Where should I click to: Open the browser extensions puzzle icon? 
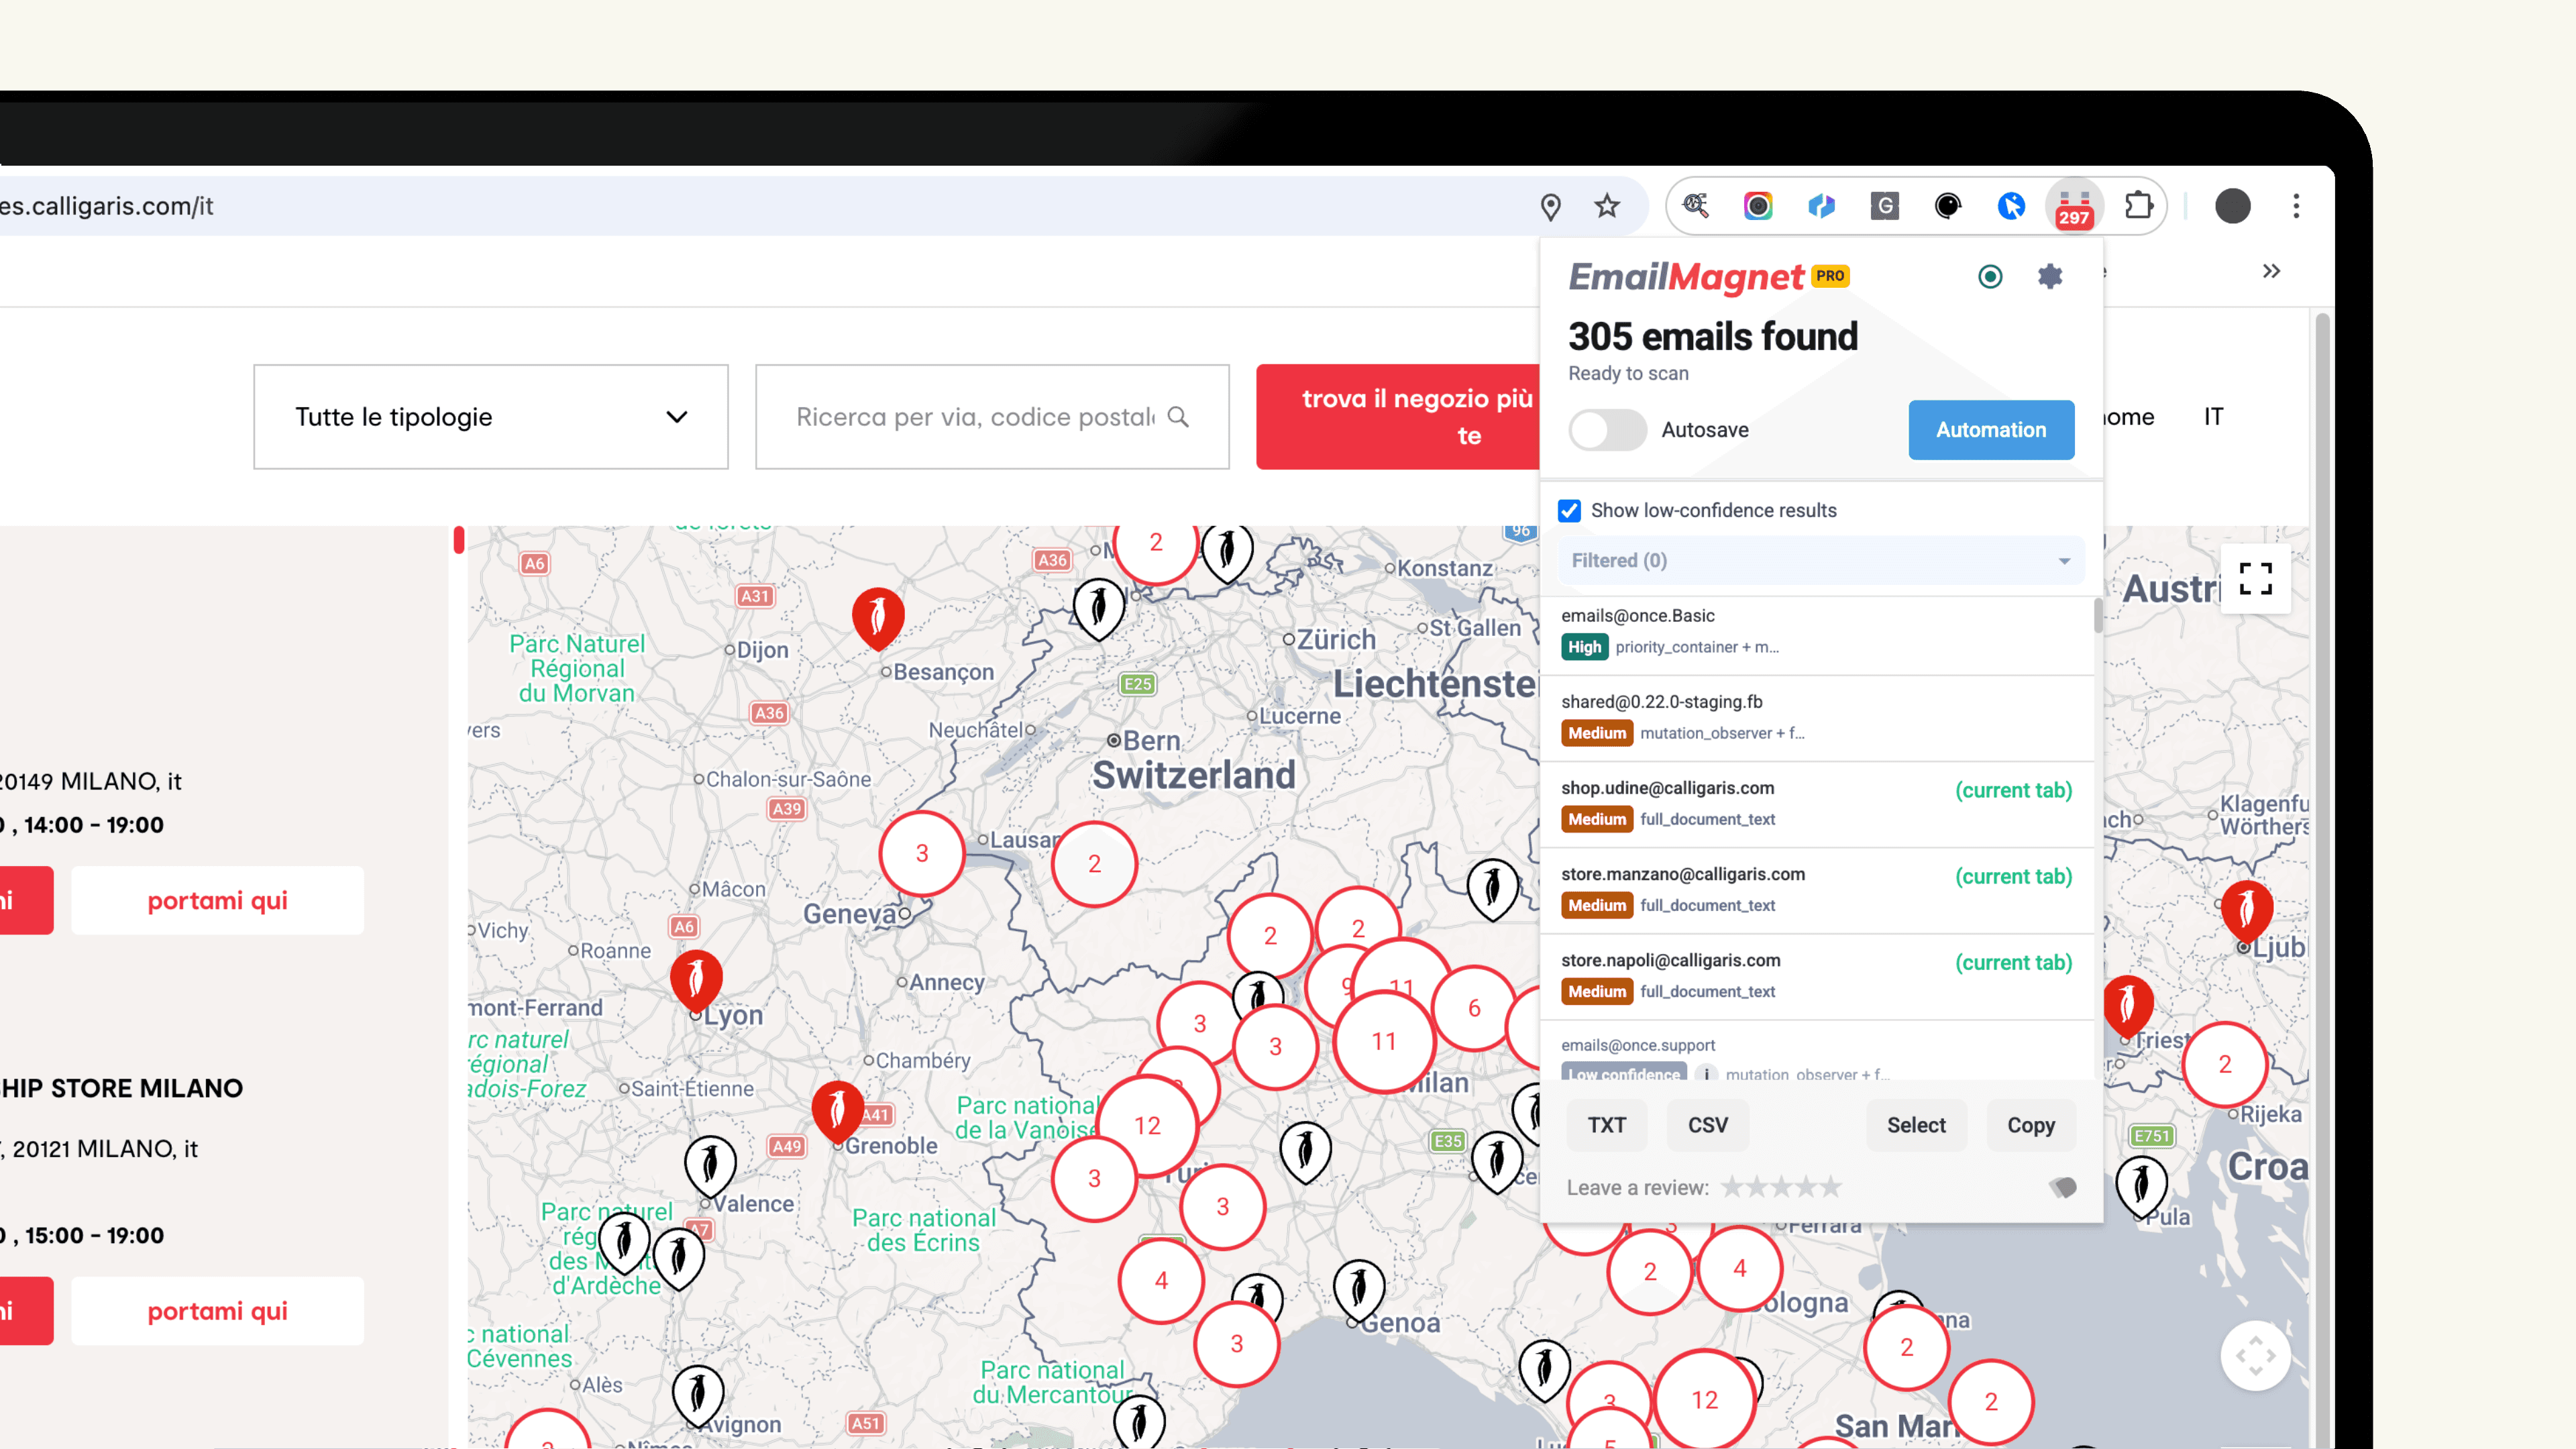click(x=2138, y=206)
